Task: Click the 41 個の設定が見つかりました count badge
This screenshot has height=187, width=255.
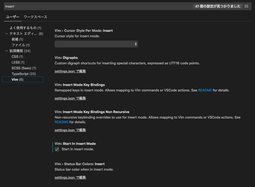Action: [218, 6]
